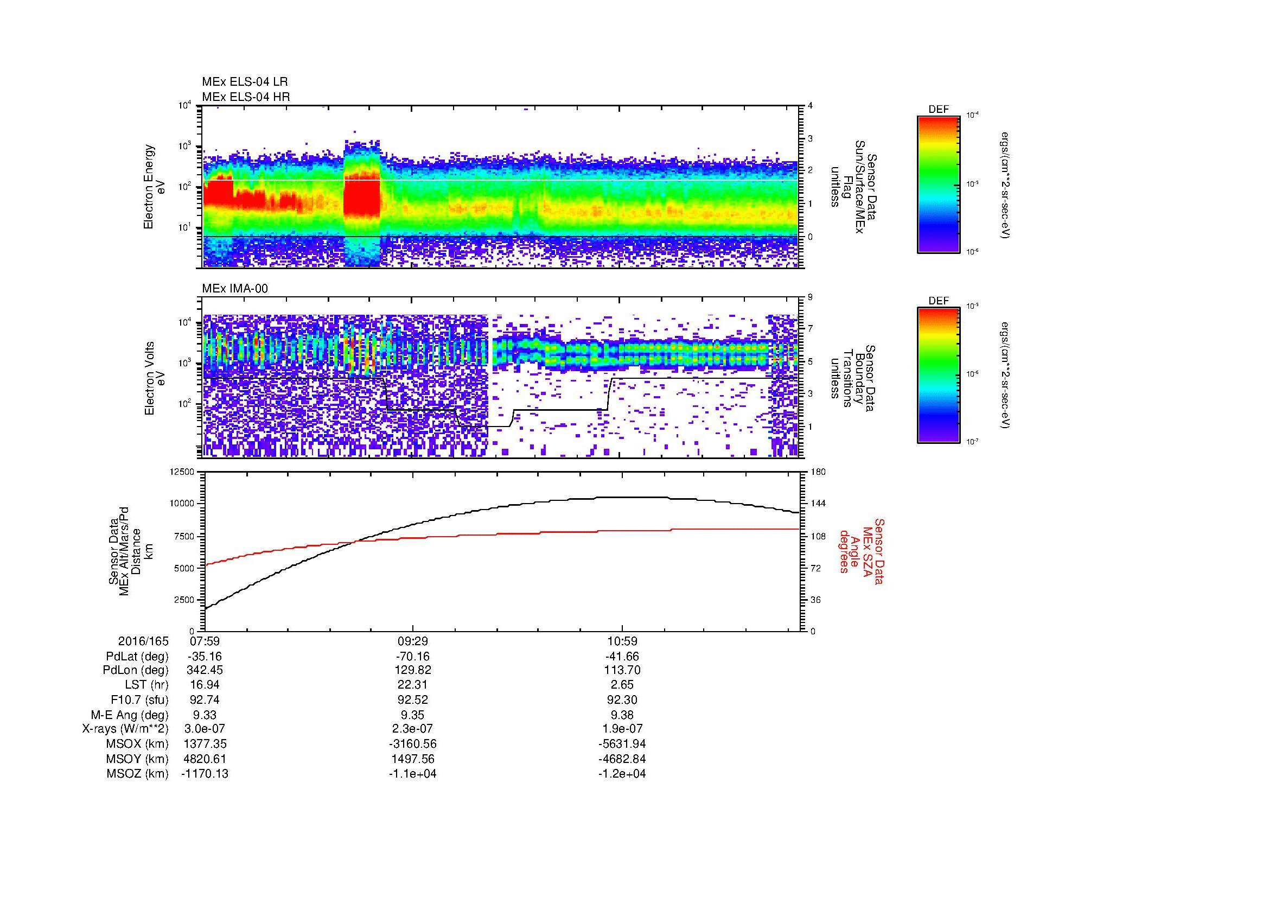Image resolution: width=1269 pixels, height=897 pixels.
Task: Click the time tick label '10:59'
Action: click(x=622, y=641)
